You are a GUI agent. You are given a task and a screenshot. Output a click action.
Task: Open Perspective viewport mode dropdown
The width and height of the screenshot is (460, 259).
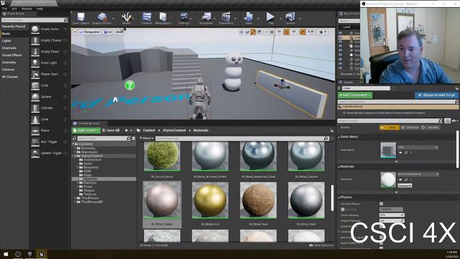click(90, 32)
